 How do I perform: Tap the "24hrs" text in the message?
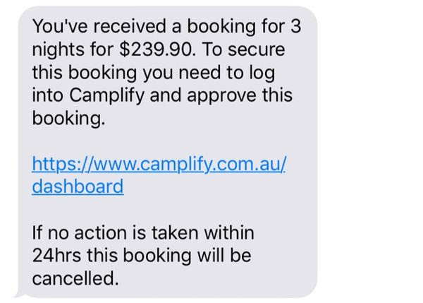pyautogui.click(x=56, y=256)
